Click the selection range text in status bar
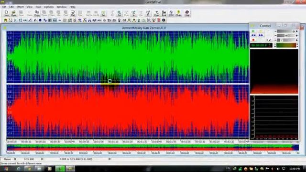 (76, 159)
